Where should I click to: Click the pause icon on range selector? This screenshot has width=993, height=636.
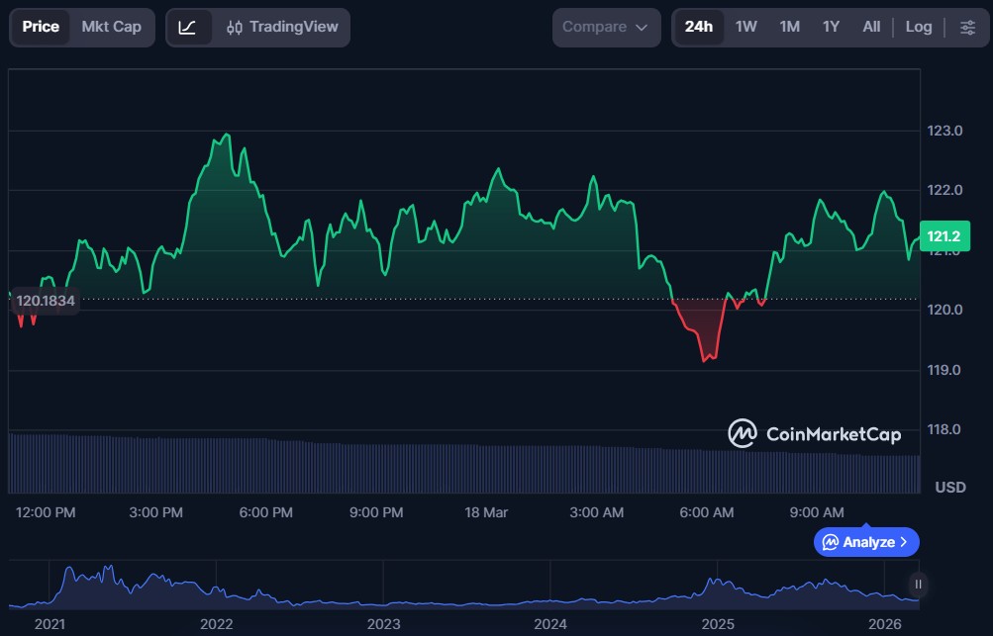tap(918, 584)
